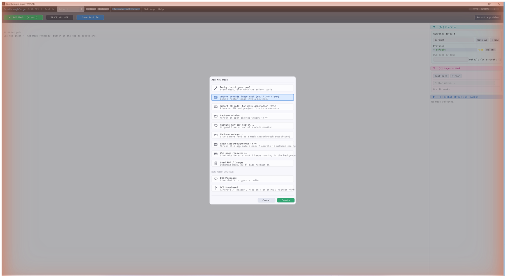
Task: Select the Load PDF / Images document icon
Action: click(215, 163)
